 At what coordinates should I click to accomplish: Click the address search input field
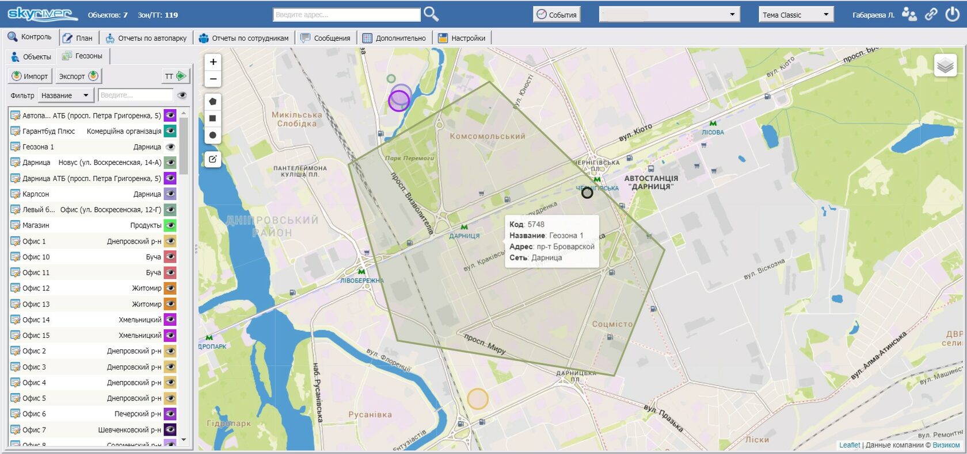(x=347, y=15)
